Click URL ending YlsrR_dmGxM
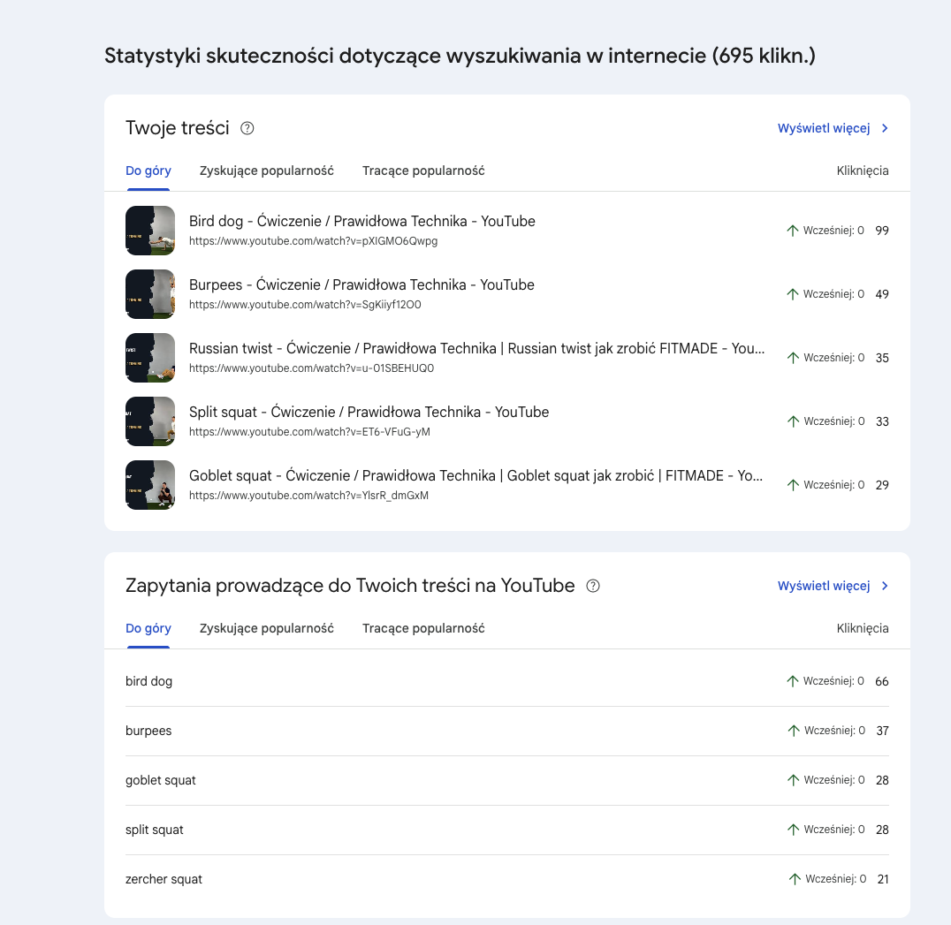This screenshot has height=925, width=951. [x=308, y=496]
